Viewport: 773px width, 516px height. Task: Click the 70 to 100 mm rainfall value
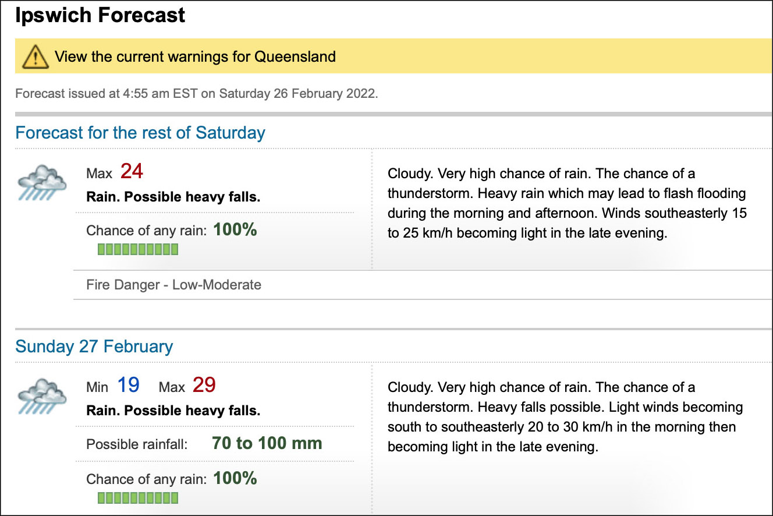tap(267, 444)
